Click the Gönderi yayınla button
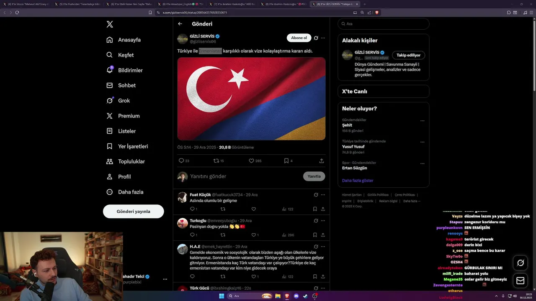 133,212
